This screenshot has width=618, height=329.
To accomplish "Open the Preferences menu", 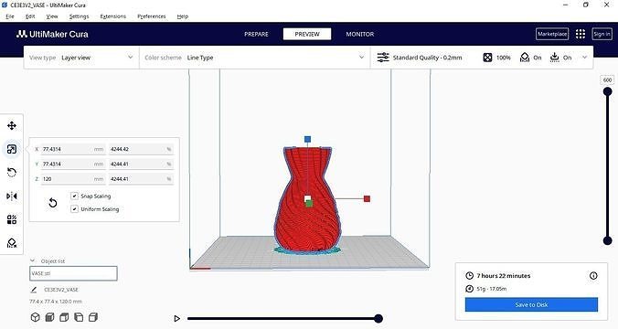I will tap(152, 16).
